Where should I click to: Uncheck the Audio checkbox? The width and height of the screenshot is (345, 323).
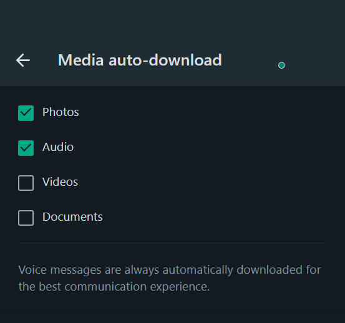tap(26, 148)
